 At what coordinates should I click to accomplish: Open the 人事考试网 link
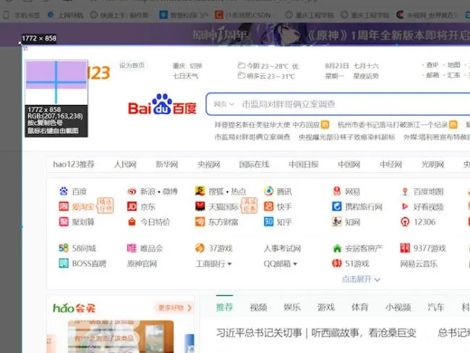pos(282,248)
